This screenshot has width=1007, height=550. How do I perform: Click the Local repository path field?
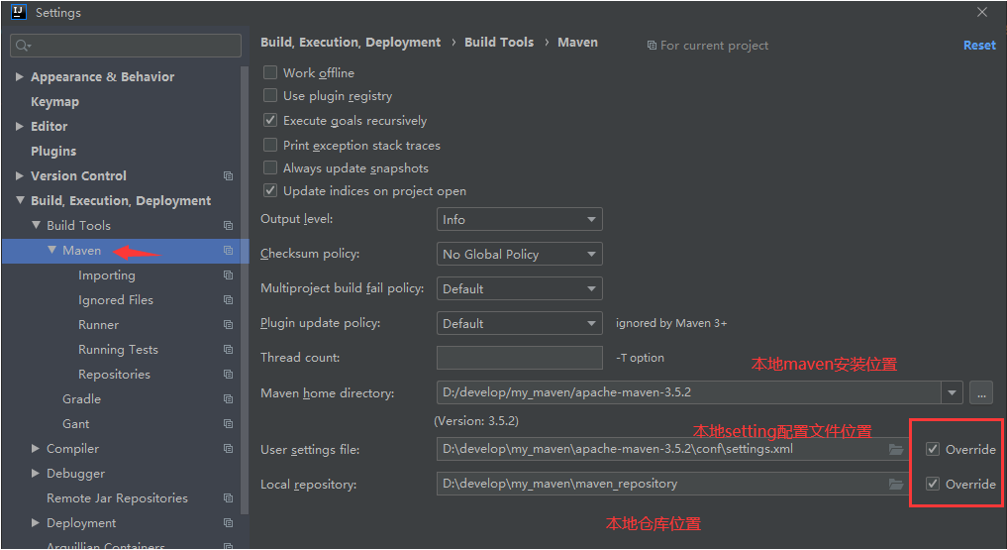[671, 484]
